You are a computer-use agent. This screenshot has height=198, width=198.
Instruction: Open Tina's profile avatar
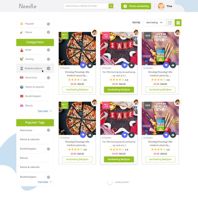[161, 6]
